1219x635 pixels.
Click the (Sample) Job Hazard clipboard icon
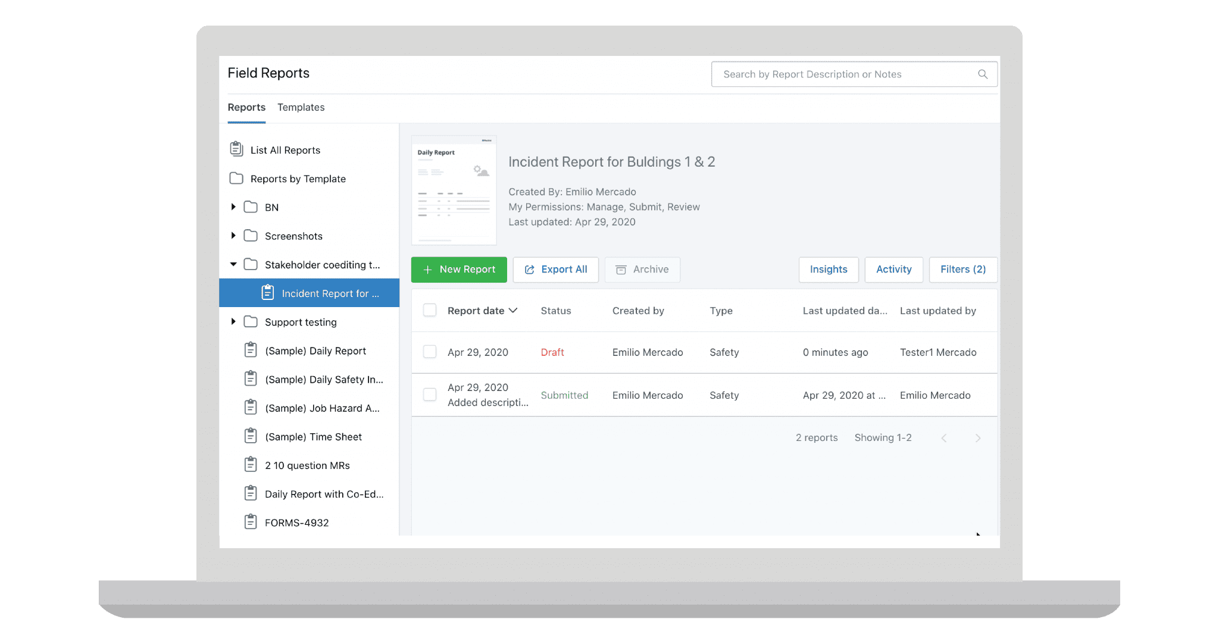[251, 407]
